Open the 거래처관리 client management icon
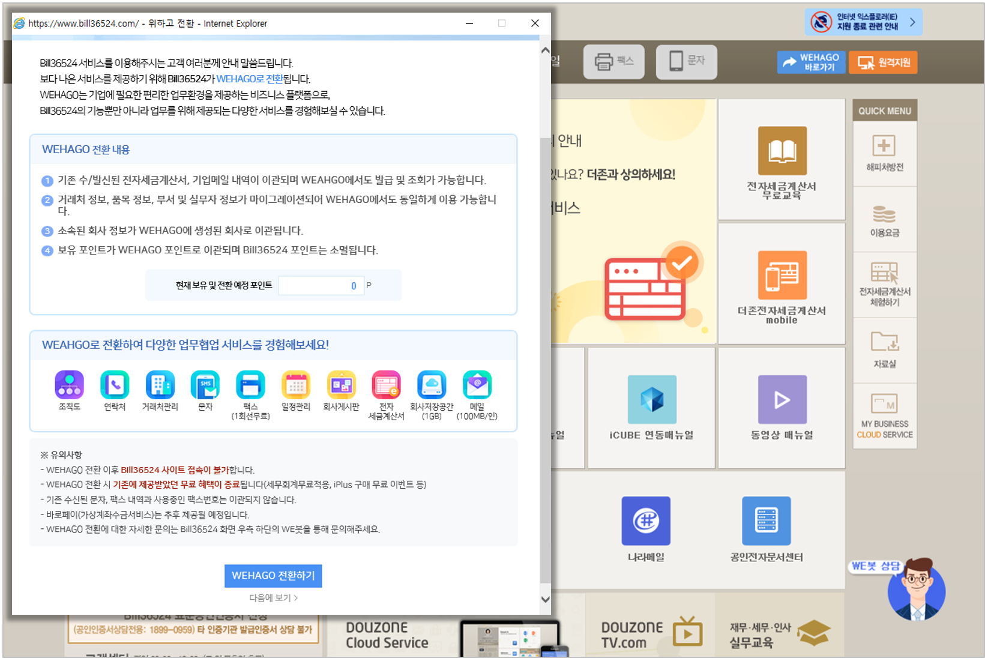Viewport: 985px width, 658px height. point(160,385)
